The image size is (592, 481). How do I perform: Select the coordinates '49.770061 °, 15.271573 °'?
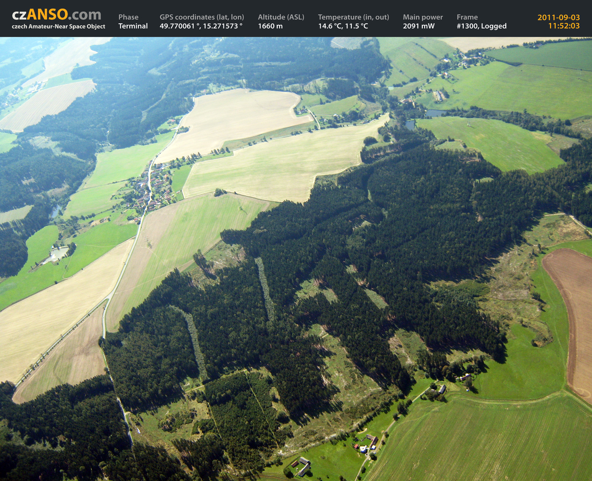(201, 26)
